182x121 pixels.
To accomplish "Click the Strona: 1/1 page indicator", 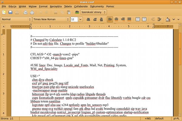I will coord(7,119).
